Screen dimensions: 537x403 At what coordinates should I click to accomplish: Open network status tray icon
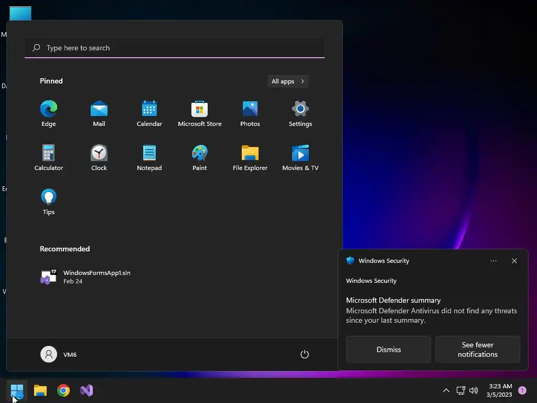pyautogui.click(x=460, y=390)
